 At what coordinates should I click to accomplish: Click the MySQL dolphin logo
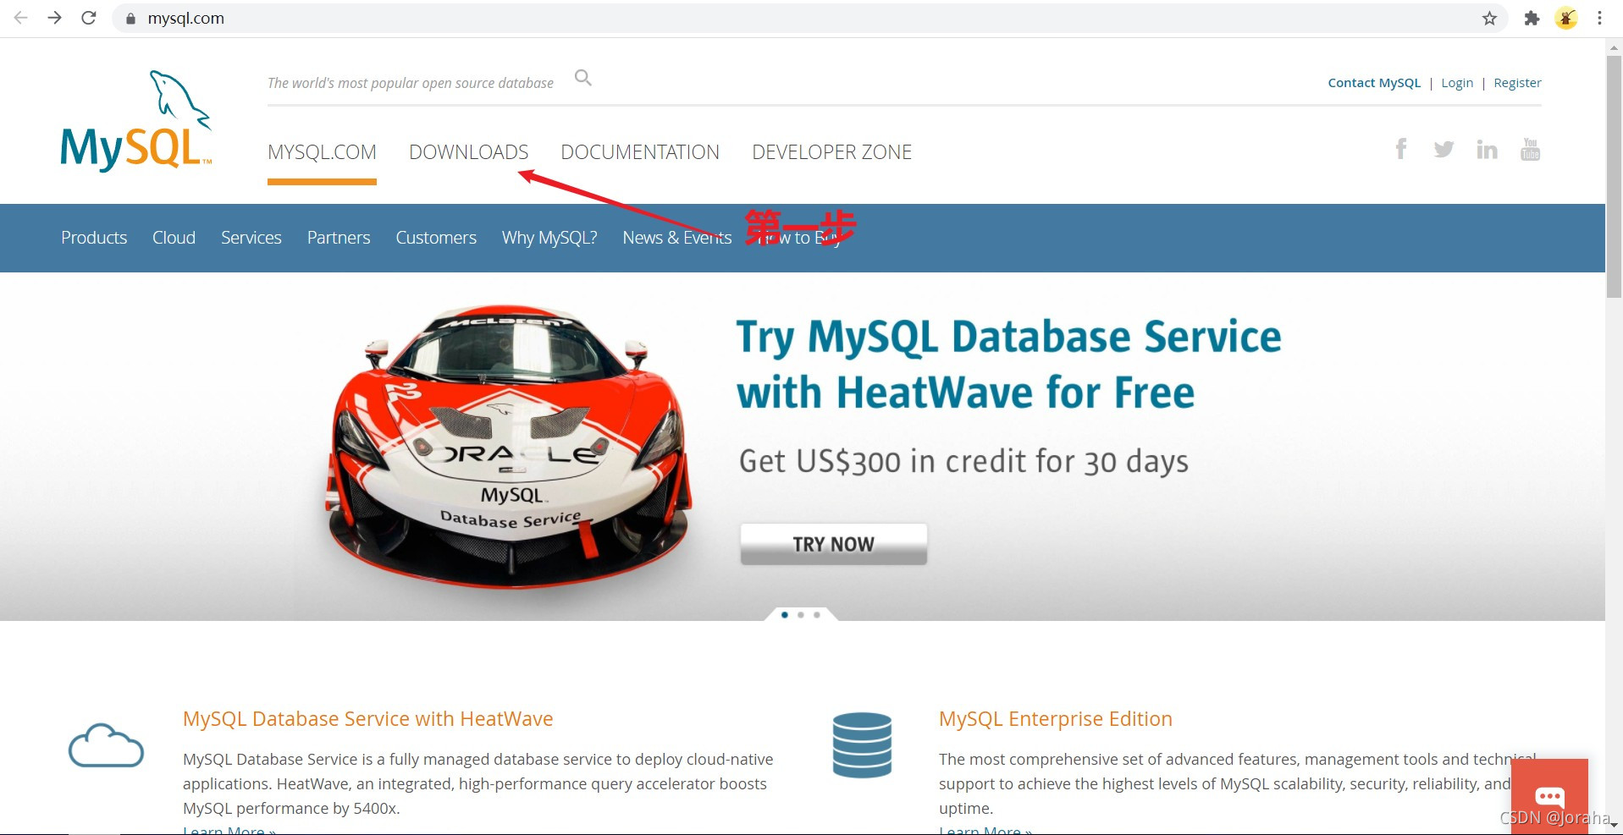136,121
